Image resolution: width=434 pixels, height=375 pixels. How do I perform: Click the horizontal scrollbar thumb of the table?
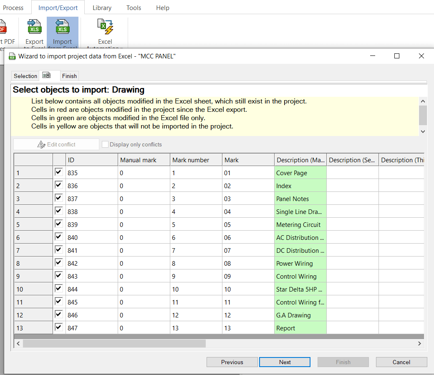pyautogui.click(x=114, y=343)
